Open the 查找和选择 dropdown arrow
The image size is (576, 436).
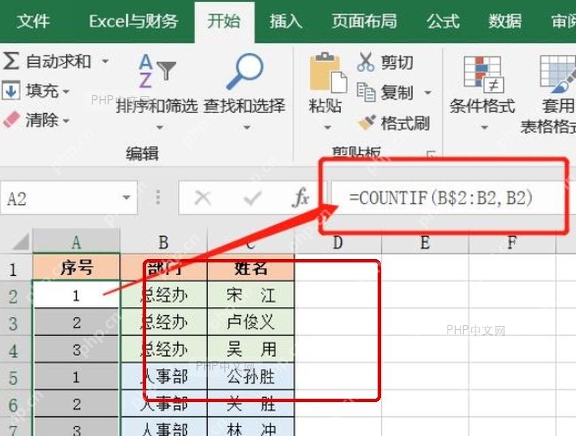(247, 127)
